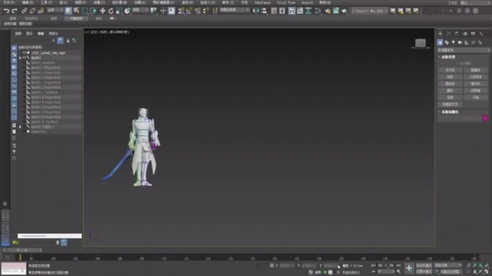492x276 pixels.
Task: Toggle Display Cameras filter in scene explorer
Action: [x=14, y=67]
